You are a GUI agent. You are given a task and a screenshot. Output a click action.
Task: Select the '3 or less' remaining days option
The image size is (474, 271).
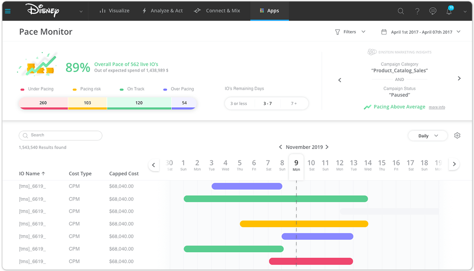[x=239, y=104]
